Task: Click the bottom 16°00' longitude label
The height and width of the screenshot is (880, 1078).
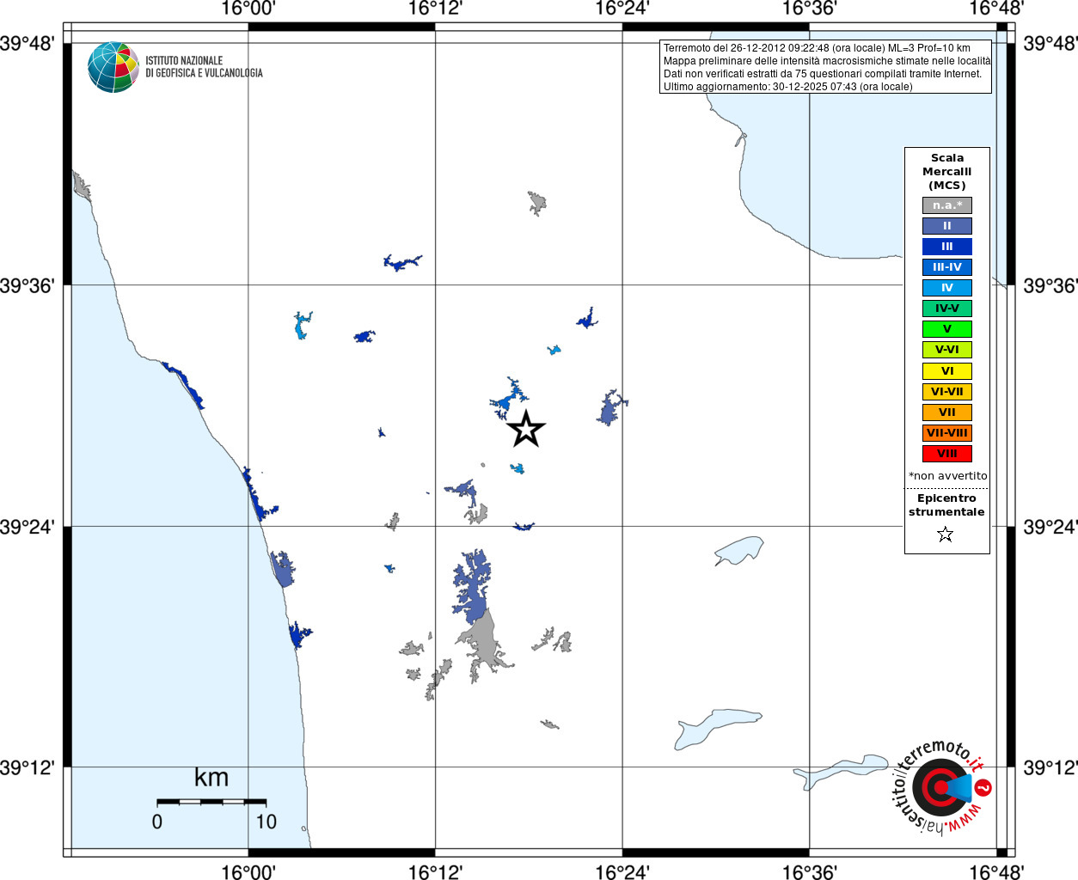Action: coord(248,871)
